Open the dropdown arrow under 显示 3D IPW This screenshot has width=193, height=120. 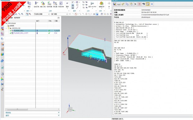pyautogui.click(x=92, y=8)
